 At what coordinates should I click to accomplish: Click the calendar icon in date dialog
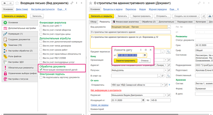[145, 55]
